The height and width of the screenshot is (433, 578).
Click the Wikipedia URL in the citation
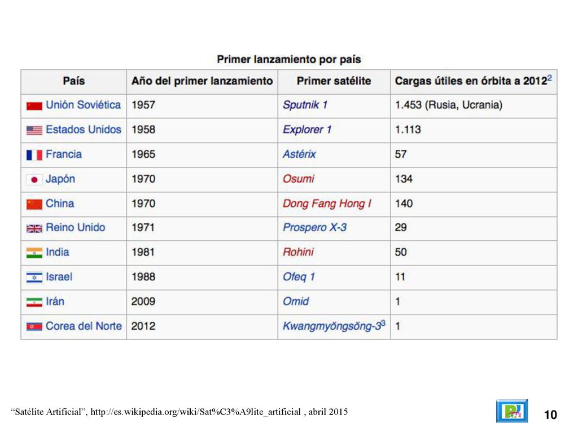click(195, 412)
